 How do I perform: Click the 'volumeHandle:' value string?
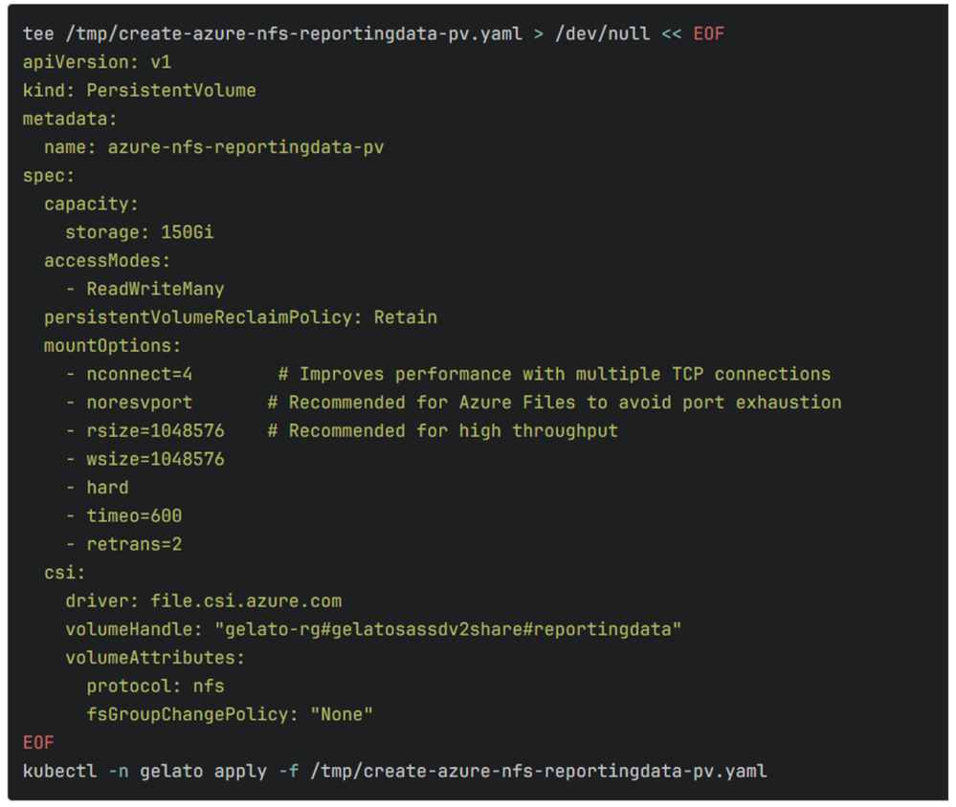[x=448, y=629]
